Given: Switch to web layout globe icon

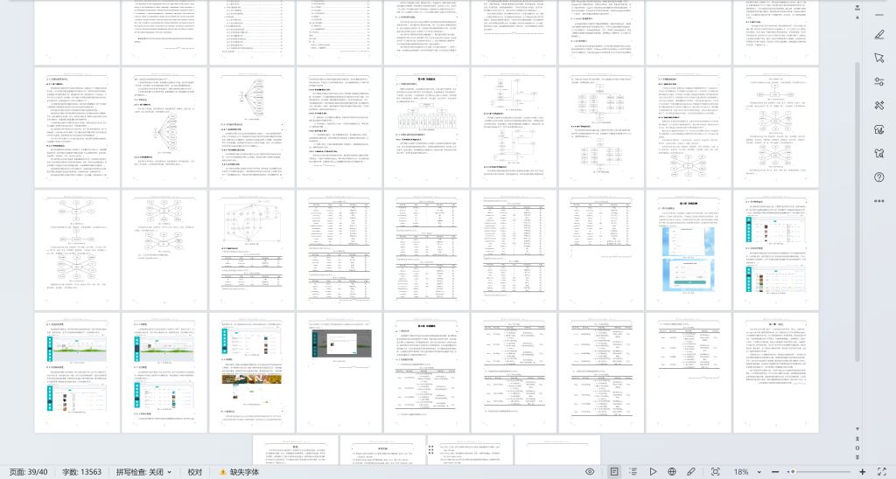Looking at the screenshot, I should click(x=672, y=472).
